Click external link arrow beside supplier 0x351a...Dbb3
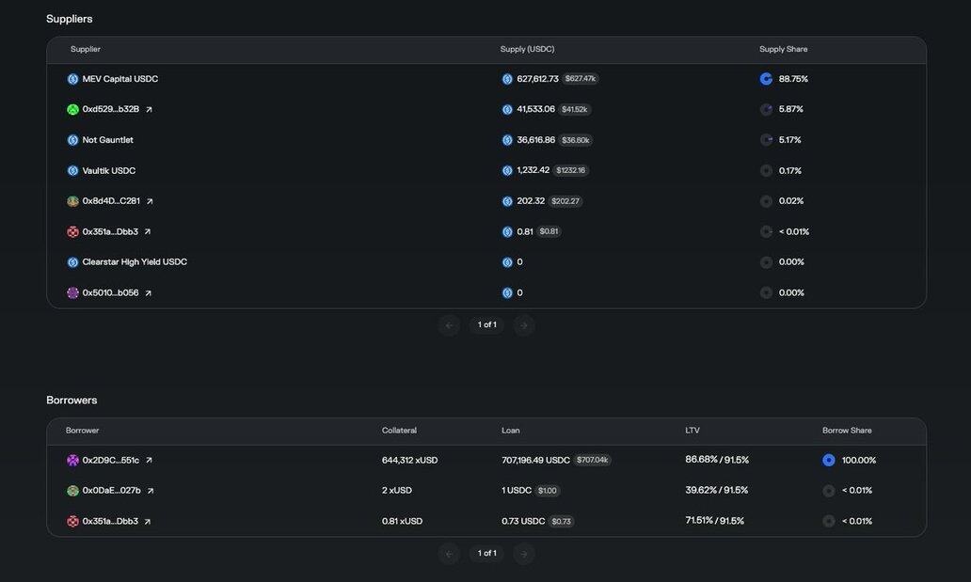 [148, 232]
